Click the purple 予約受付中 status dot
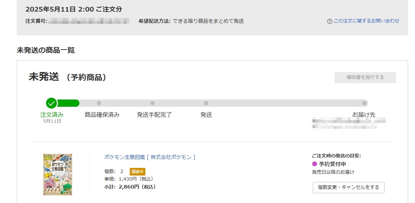This screenshot has height=203, width=415. click(x=315, y=164)
